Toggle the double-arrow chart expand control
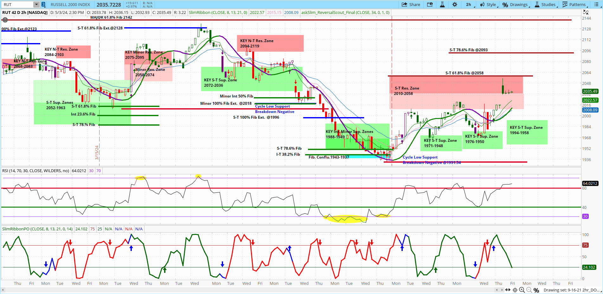This screenshot has height=294, width=603. 508,290
